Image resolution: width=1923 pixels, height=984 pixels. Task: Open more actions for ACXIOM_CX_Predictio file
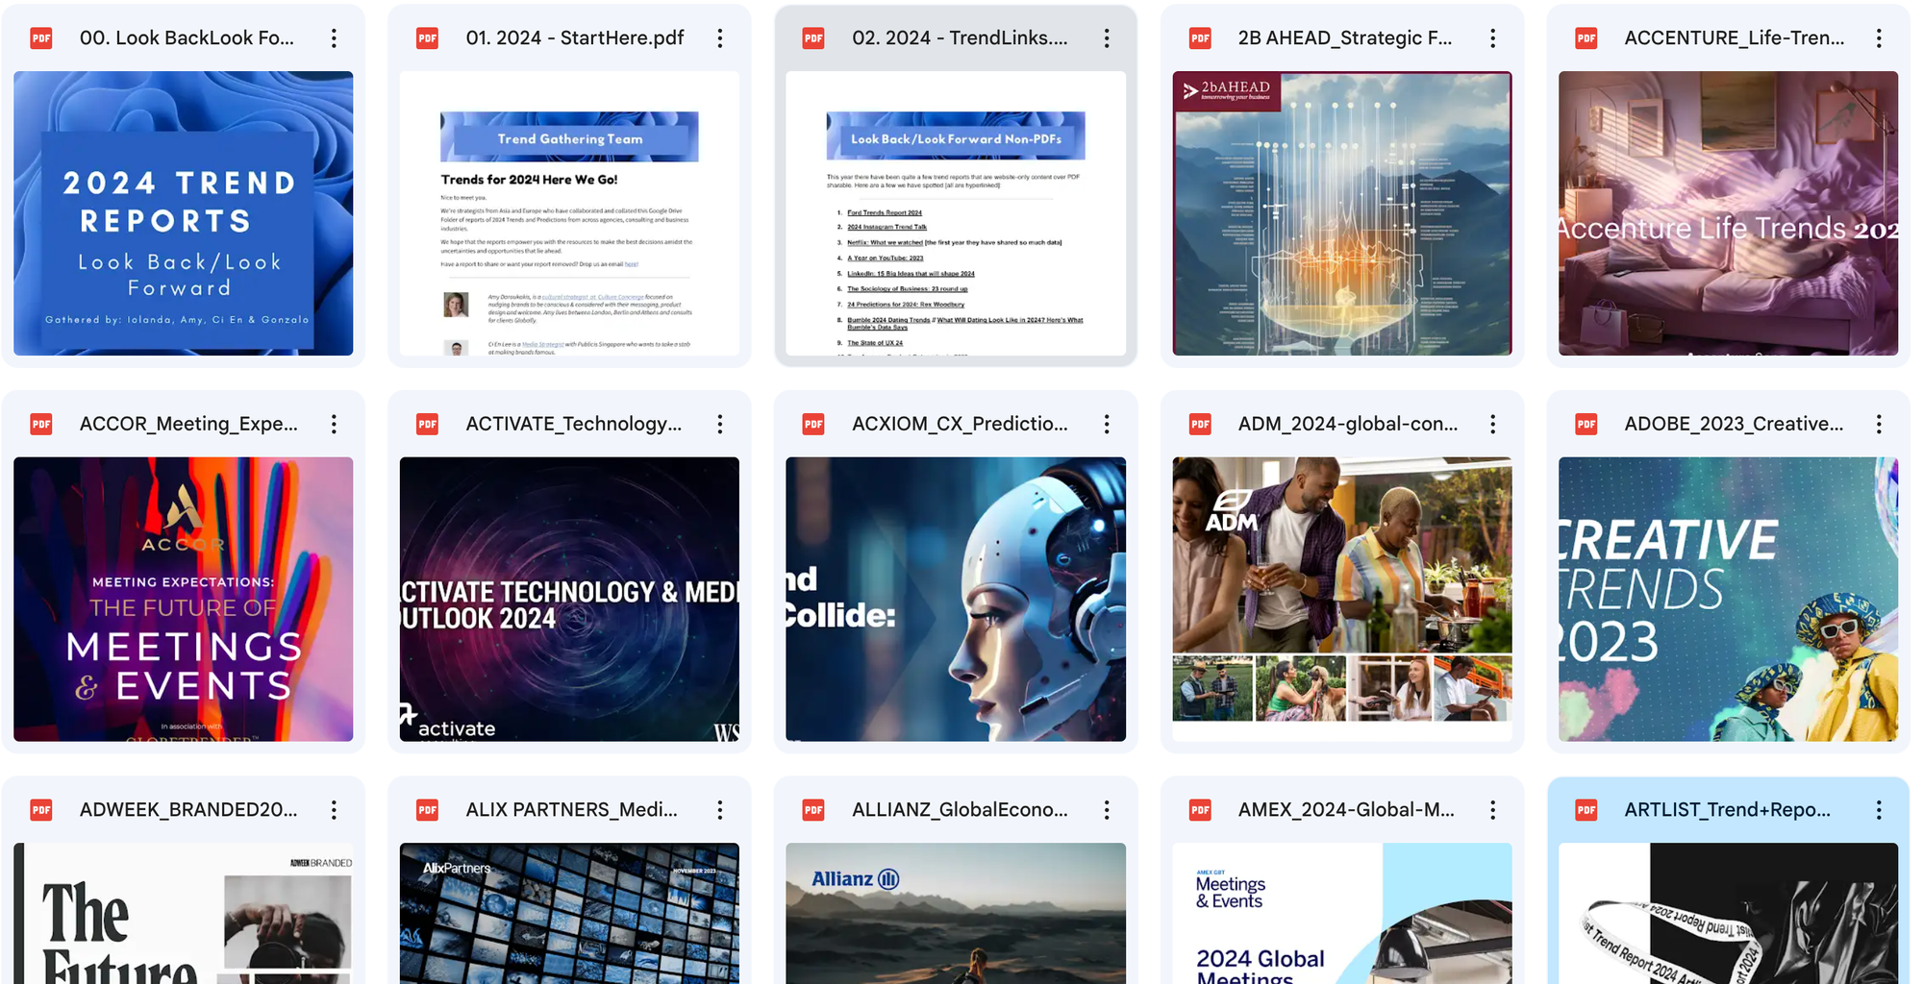click(x=1107, y=424)
